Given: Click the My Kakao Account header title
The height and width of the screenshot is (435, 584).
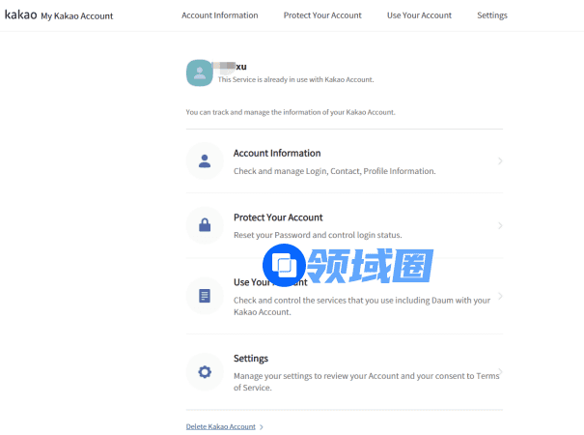Looking at the screenshot, I should click(x=76, y=16).
